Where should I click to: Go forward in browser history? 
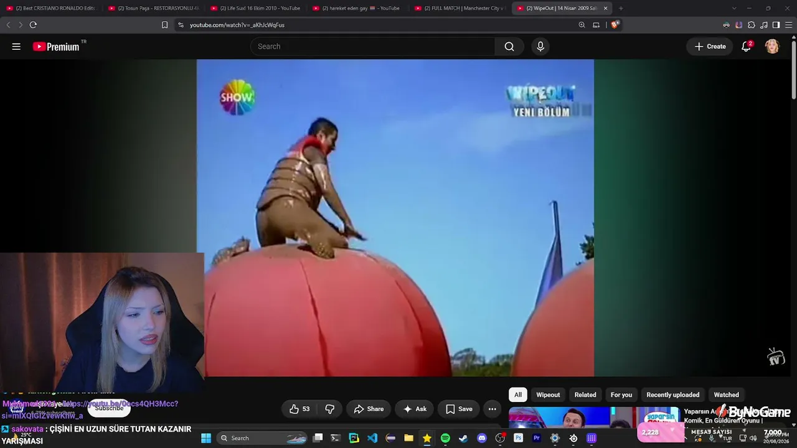tap(20, 25)
